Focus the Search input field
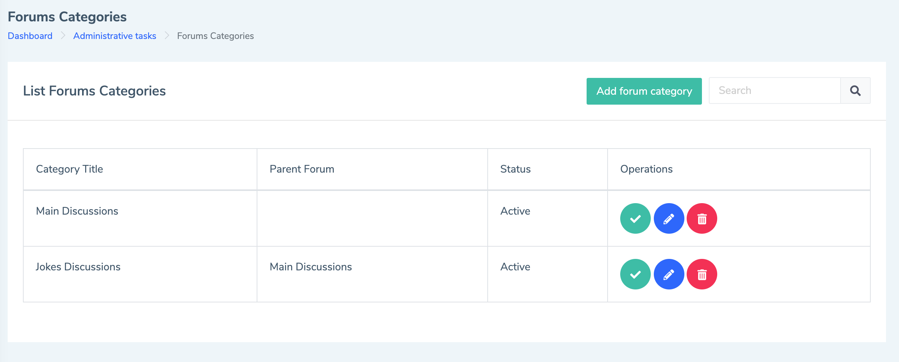899x362 pixels. click(774, 90)
